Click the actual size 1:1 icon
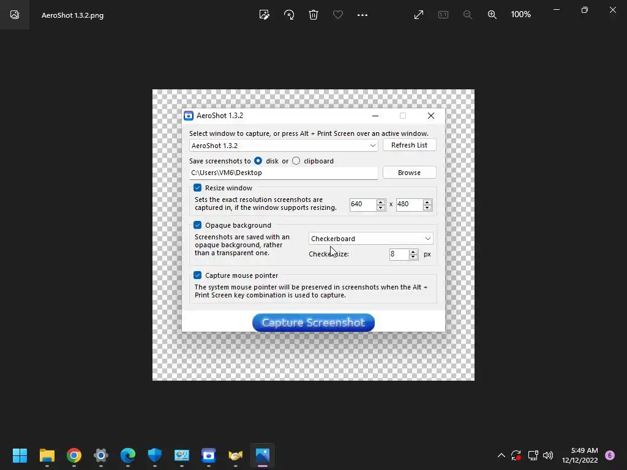 pyautogui.click(x=443, y=15)
